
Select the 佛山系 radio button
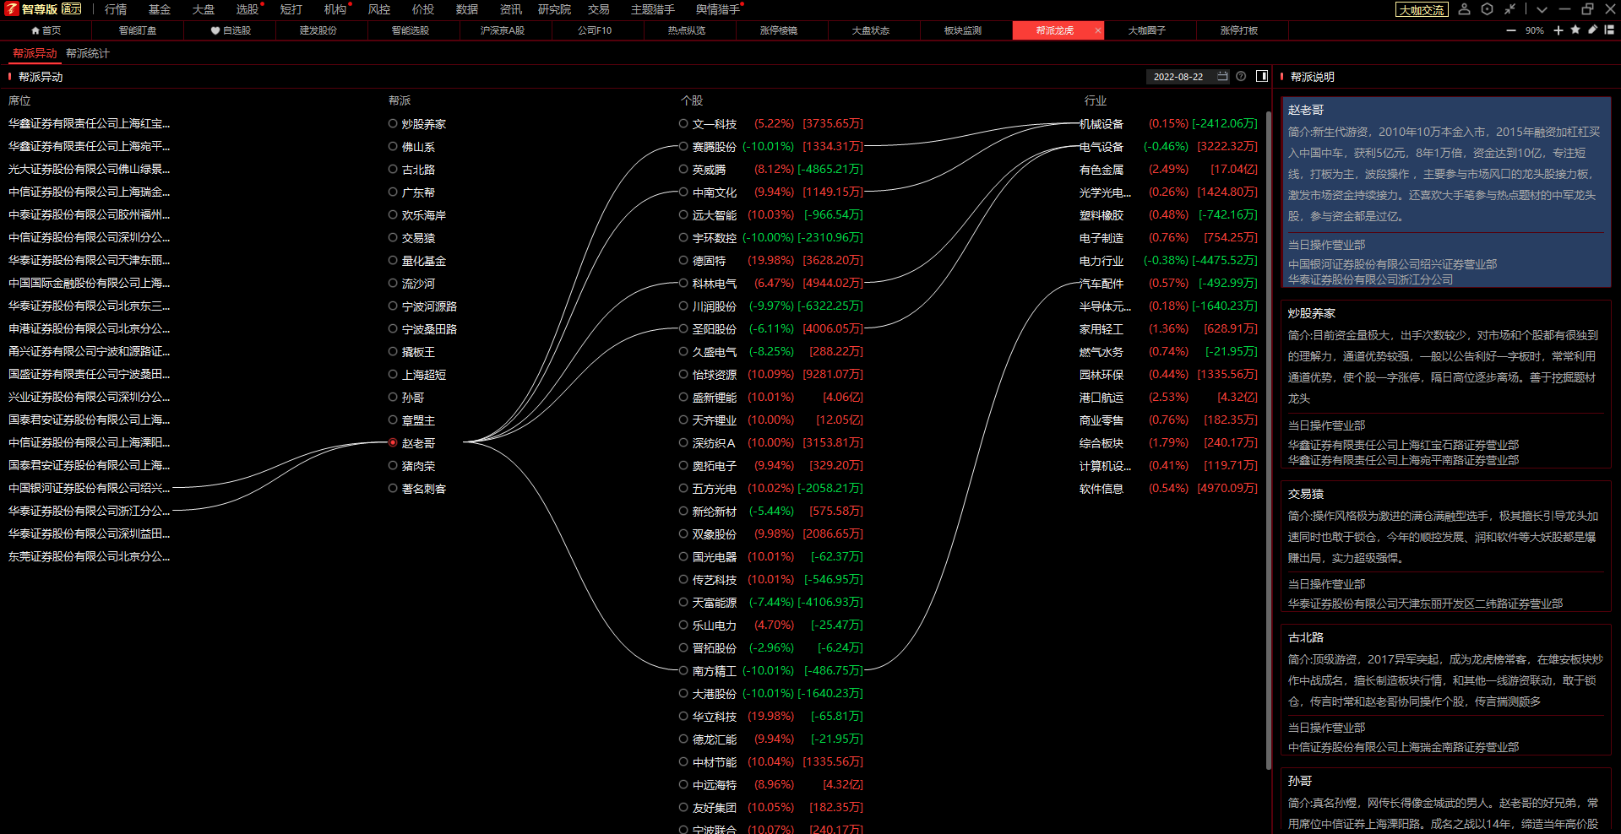pyautogui.click(x=393, y=146)
